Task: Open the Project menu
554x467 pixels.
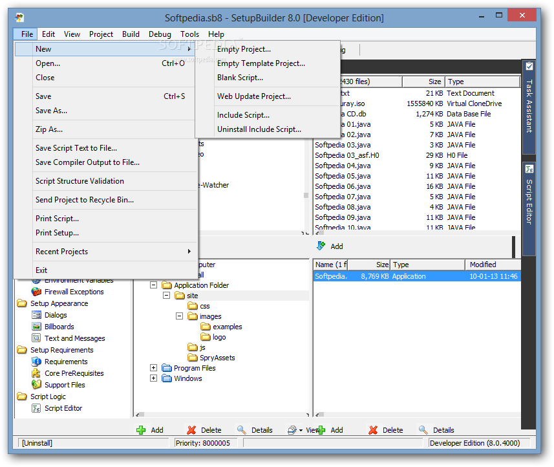Action: coord(101,34)
